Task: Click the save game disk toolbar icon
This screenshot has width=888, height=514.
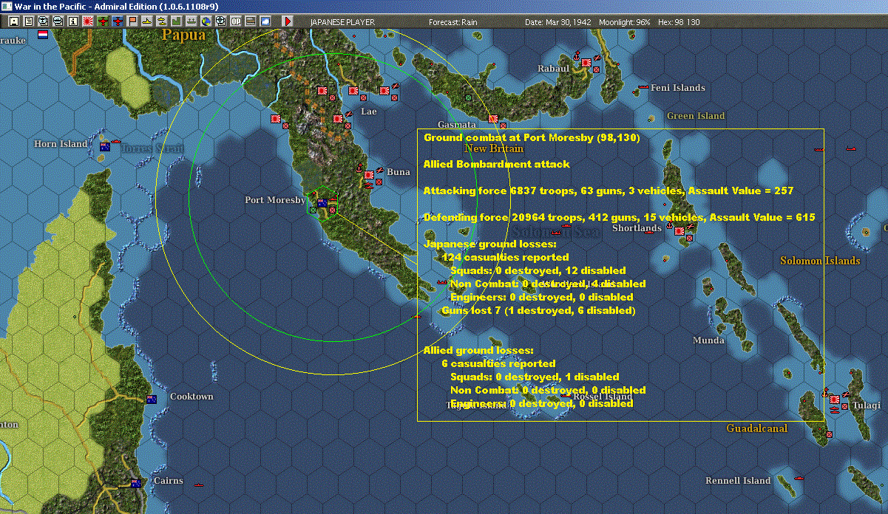Action: pos(13,21)
